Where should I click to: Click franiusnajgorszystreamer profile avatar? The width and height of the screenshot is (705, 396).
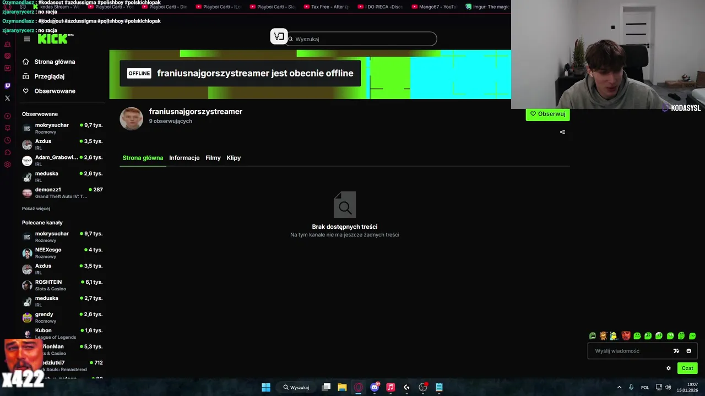pyautogui.click(x=131, y=118)
